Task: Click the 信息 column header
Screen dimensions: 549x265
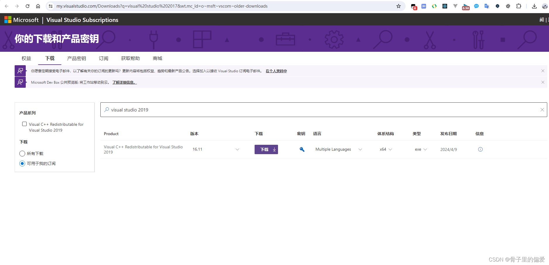Action: coord(480,134)
